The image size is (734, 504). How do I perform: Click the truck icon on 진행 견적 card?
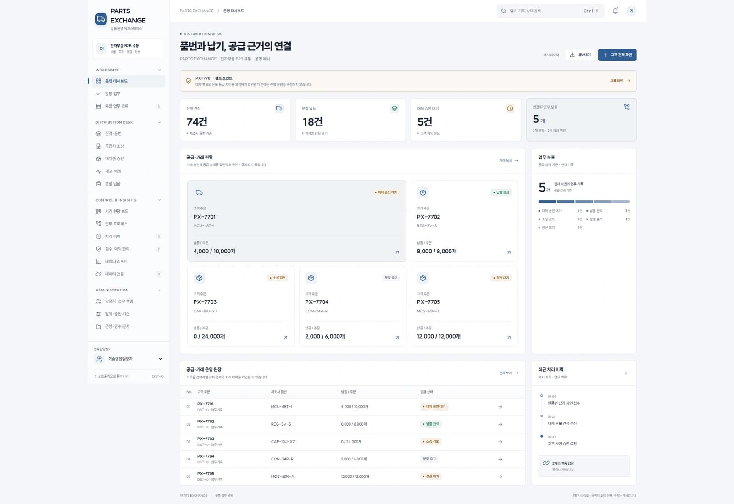pos(279,109)
